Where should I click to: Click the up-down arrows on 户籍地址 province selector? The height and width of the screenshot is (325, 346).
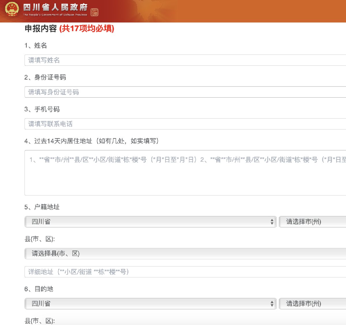coord(272,222)
